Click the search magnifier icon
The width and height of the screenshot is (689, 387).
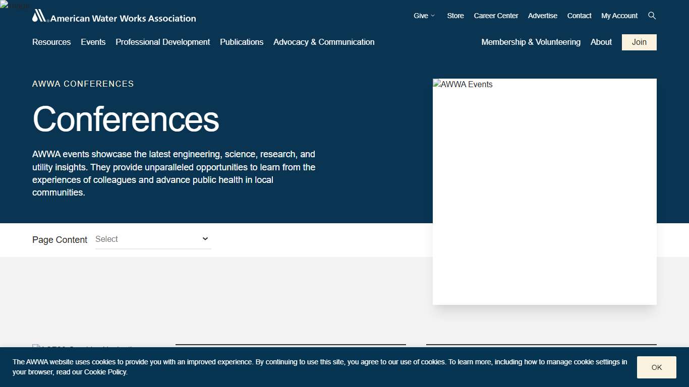coord(652,16)
